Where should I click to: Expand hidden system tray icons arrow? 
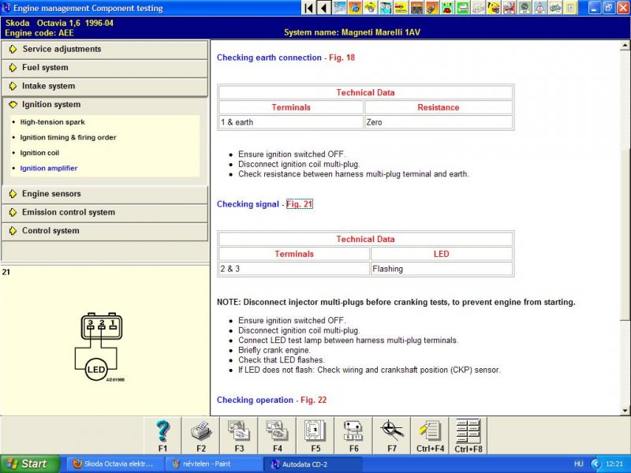point(596,464)
